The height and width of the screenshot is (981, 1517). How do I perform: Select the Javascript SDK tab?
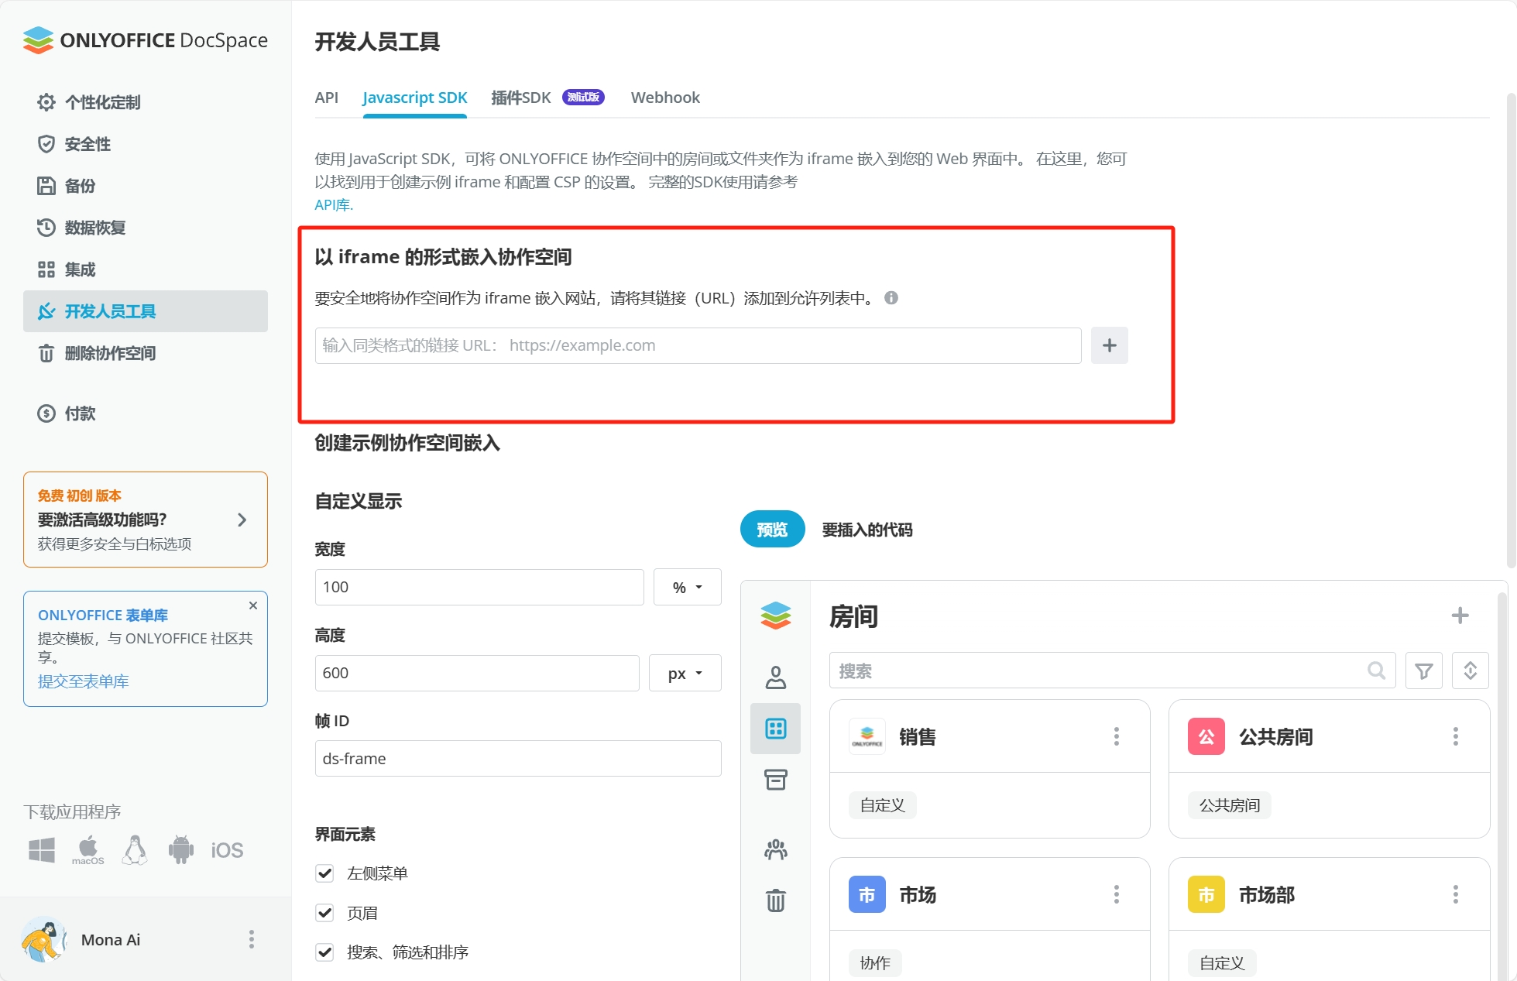415,98
